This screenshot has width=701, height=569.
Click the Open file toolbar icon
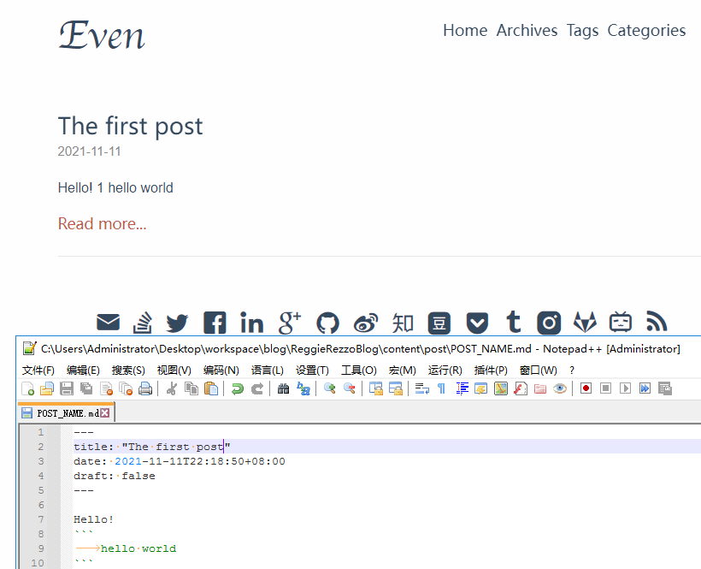[x=47, y=388]
